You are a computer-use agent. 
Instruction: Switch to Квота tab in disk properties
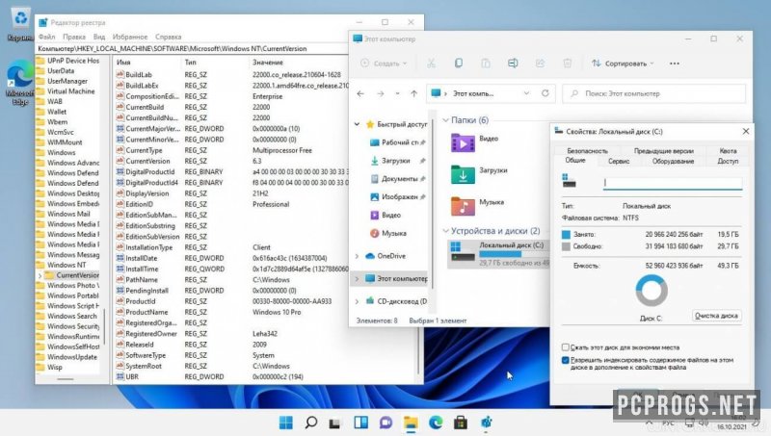pos(728,151)
